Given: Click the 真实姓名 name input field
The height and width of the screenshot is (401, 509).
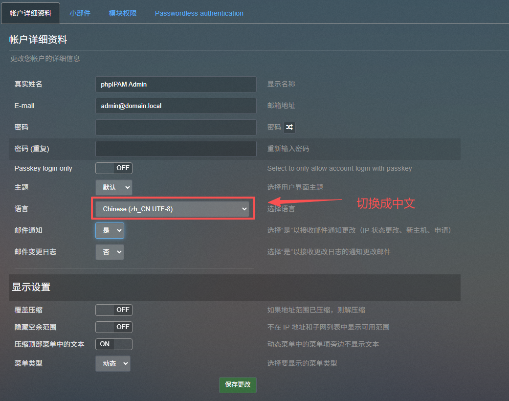Looking at the screenshot, I should (176, 84).
